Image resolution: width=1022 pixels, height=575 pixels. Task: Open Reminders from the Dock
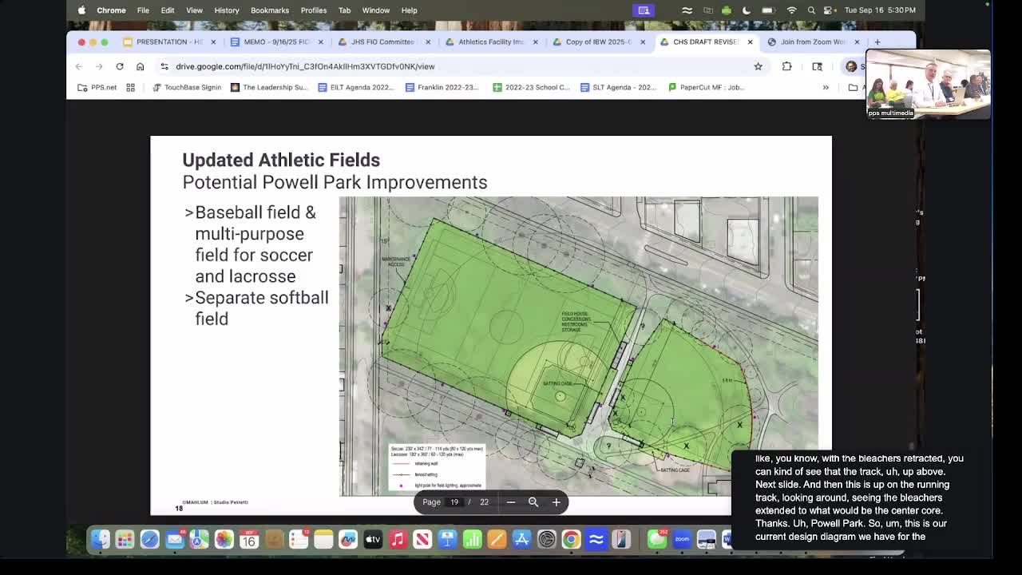(x=299, y=540)
